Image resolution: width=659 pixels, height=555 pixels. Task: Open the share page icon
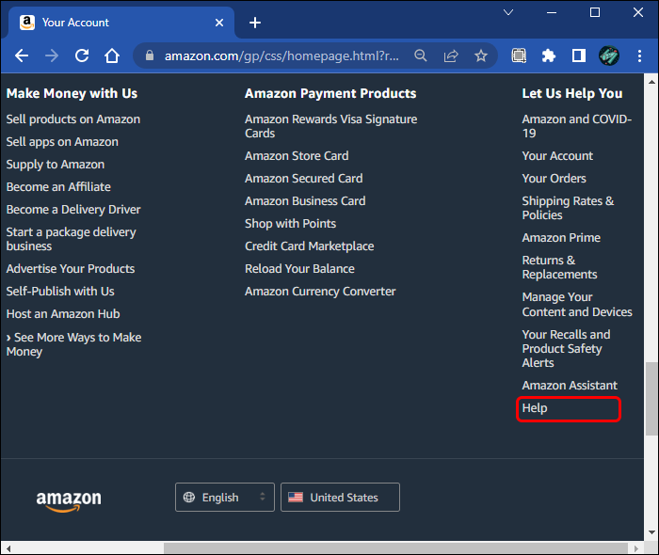point(451,55)
